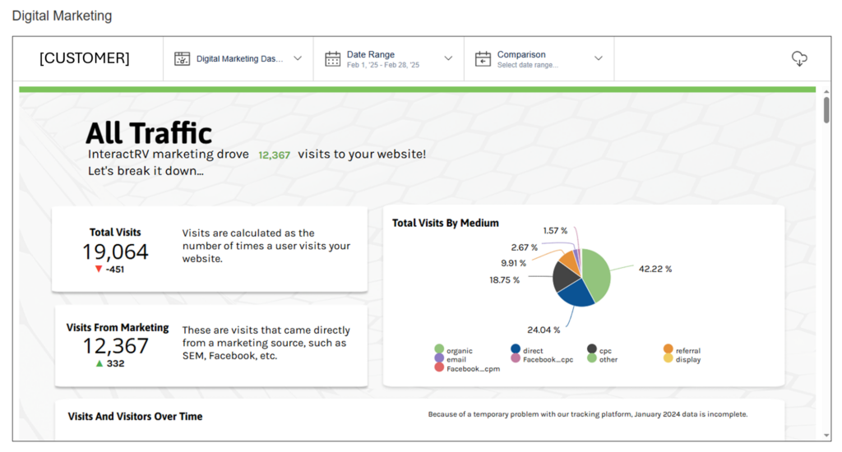The width and height of the screenshot is (842, 452).
Task: Open the Date Range dropdown chevron
Action: click(x=448, y=58)
